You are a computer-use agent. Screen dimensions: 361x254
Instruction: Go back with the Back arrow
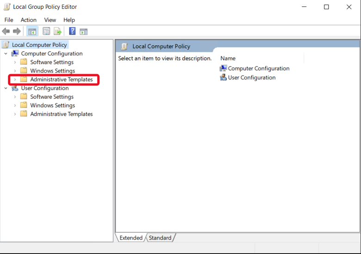pyautogui.click(x=6, y=31)
